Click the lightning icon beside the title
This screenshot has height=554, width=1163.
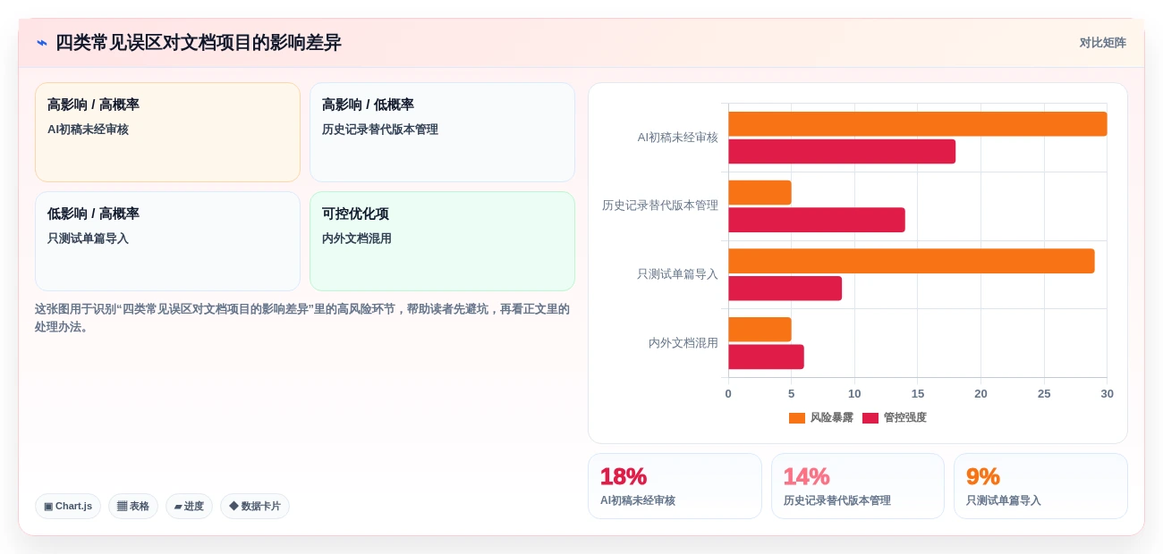[41, 43]
